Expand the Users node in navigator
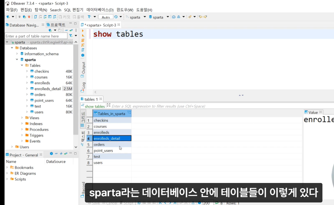 12,147
